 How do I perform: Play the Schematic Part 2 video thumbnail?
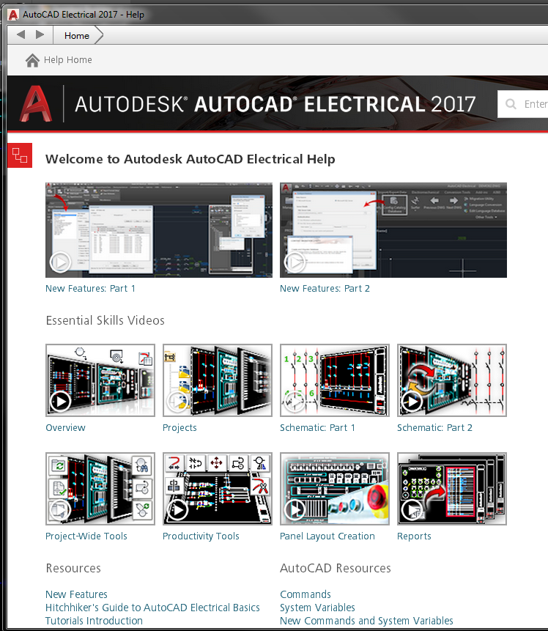point(452,380)
